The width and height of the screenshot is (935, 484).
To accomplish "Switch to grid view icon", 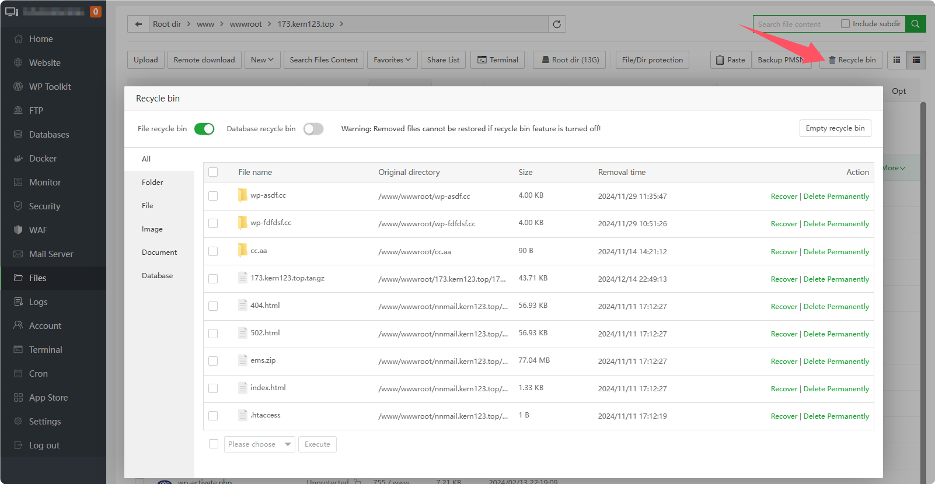I will [896, 60].
